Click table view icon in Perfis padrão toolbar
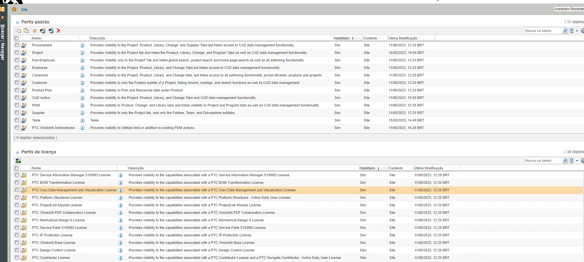This screenshot has width=584, height=262. 571,31
